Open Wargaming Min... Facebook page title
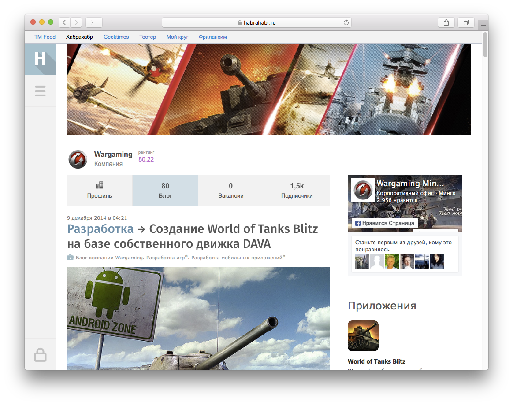This screenshot has height=405, width=513. point(410,184)
